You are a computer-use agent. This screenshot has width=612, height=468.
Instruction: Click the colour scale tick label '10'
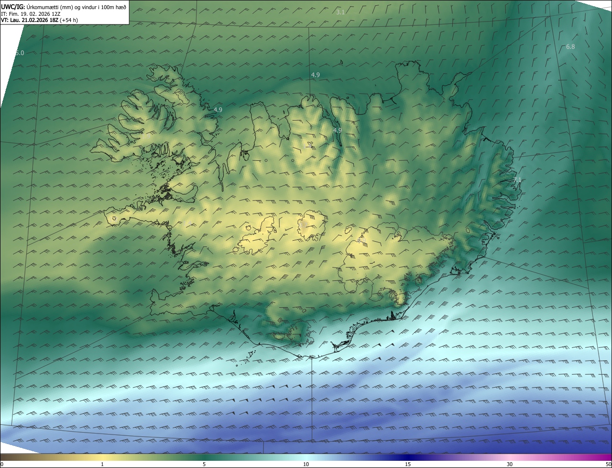pos(306,464)
